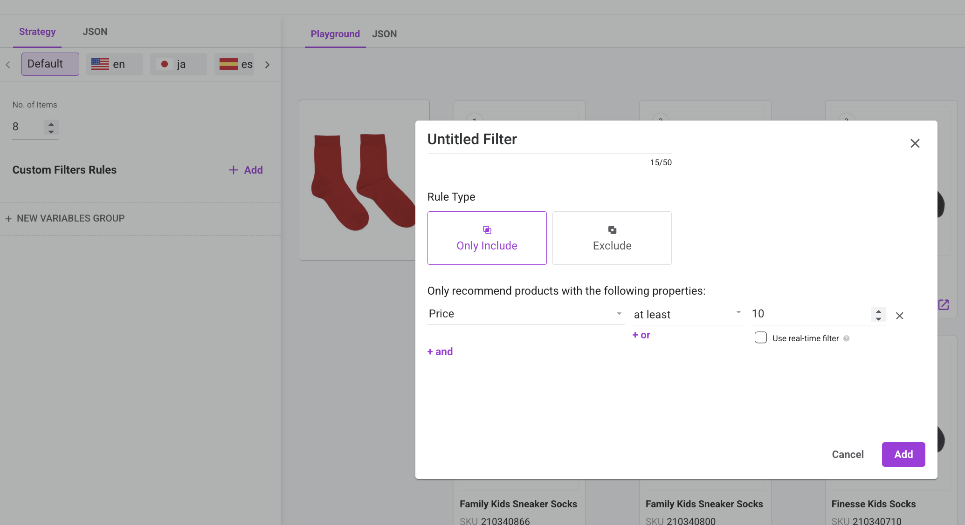965x525 pixels.
Task: Open the JSON tab next to Playground
Action: (x=385, y=34)
